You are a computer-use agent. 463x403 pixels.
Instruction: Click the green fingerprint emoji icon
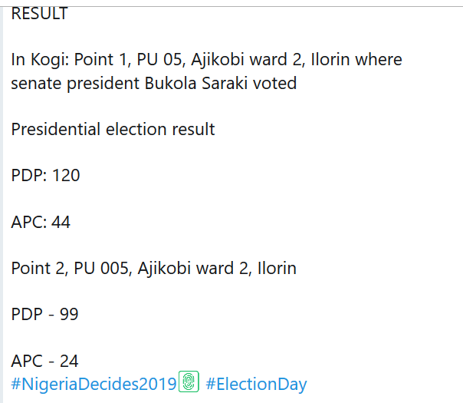click(x=189, y=382)
